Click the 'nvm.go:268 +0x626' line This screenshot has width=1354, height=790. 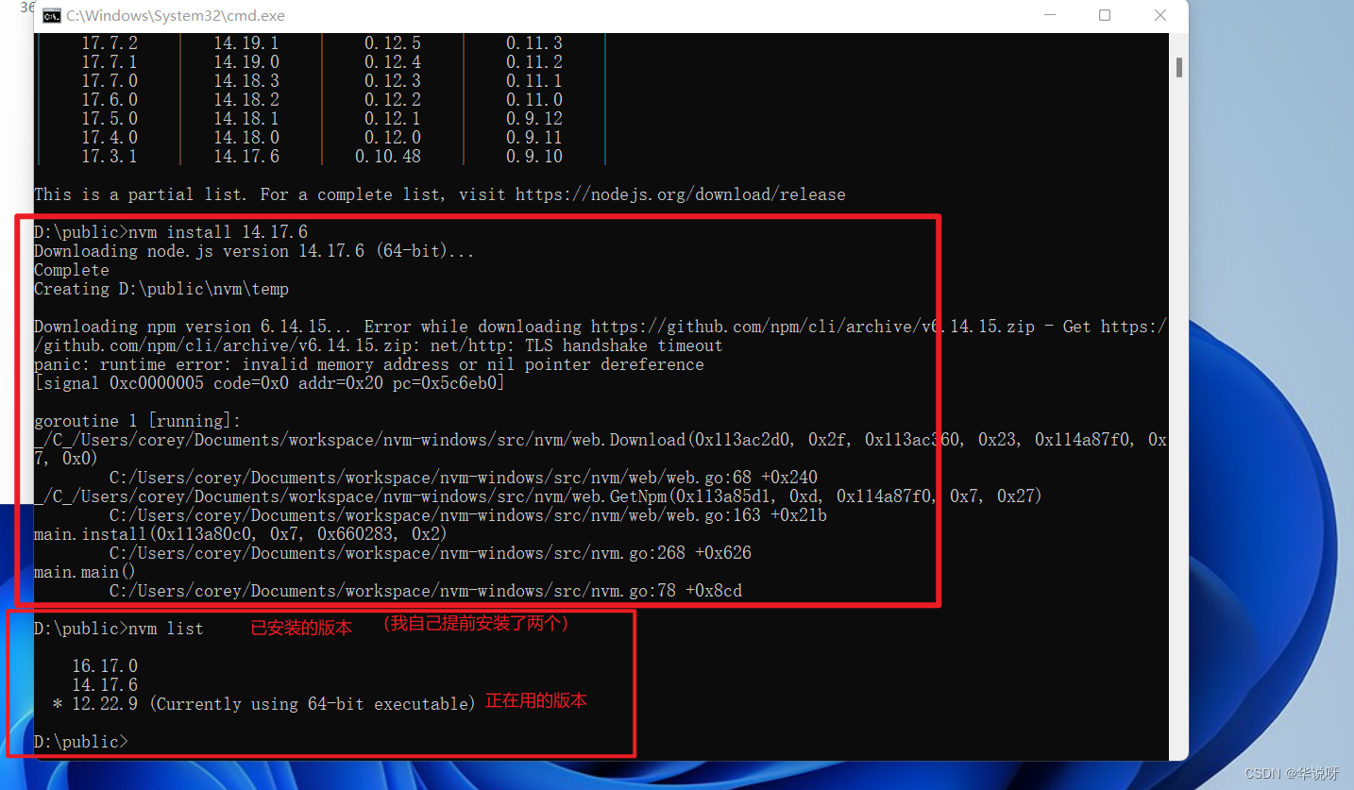click(x=431, y=553)
